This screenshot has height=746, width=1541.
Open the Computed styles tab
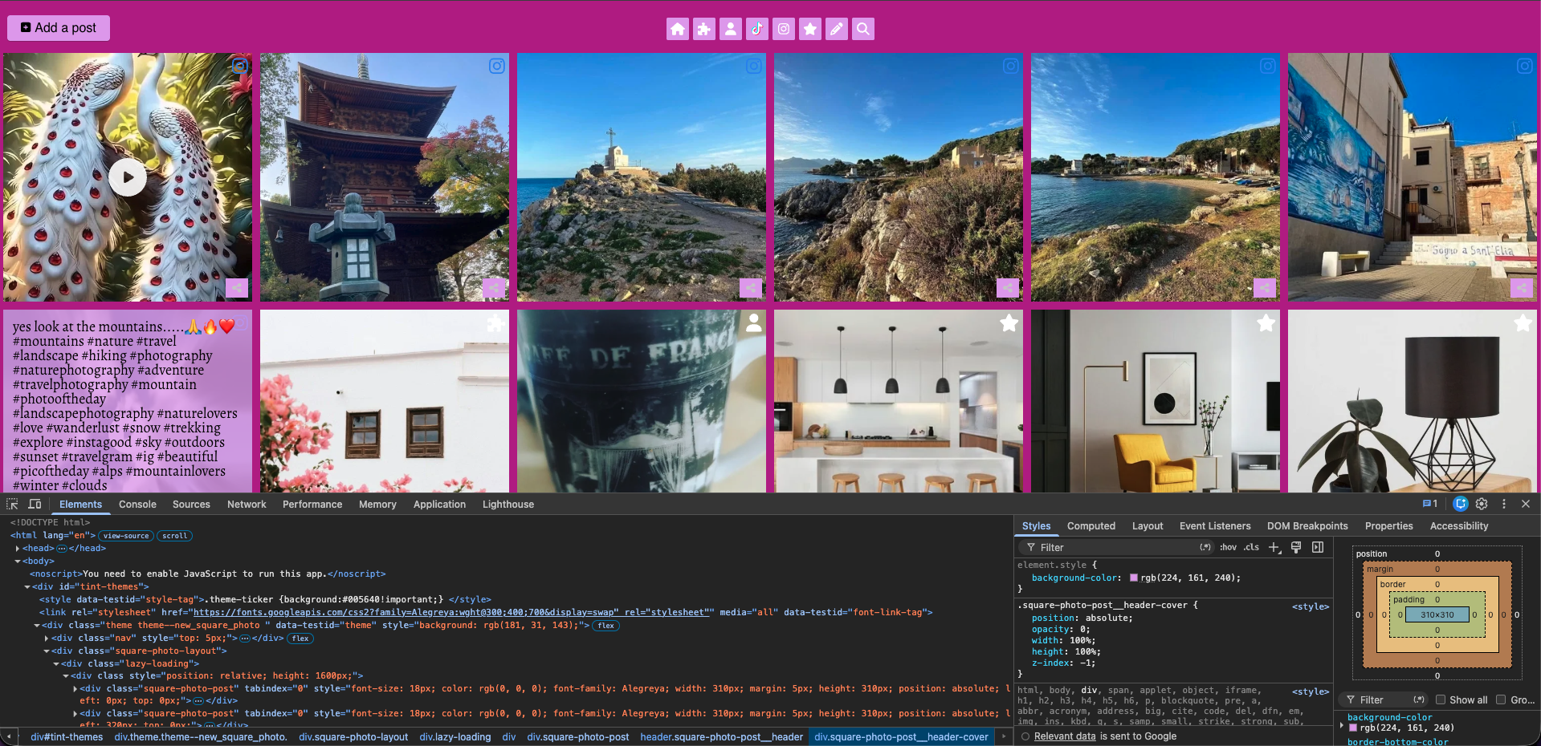point(1091,526)
